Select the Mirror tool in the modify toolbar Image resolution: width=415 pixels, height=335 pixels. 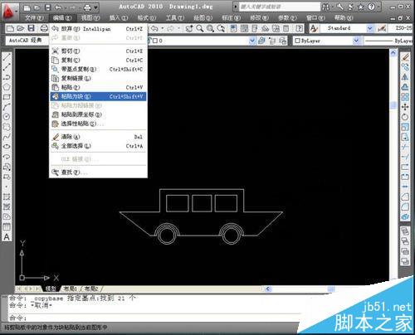(x=405, y=77)
